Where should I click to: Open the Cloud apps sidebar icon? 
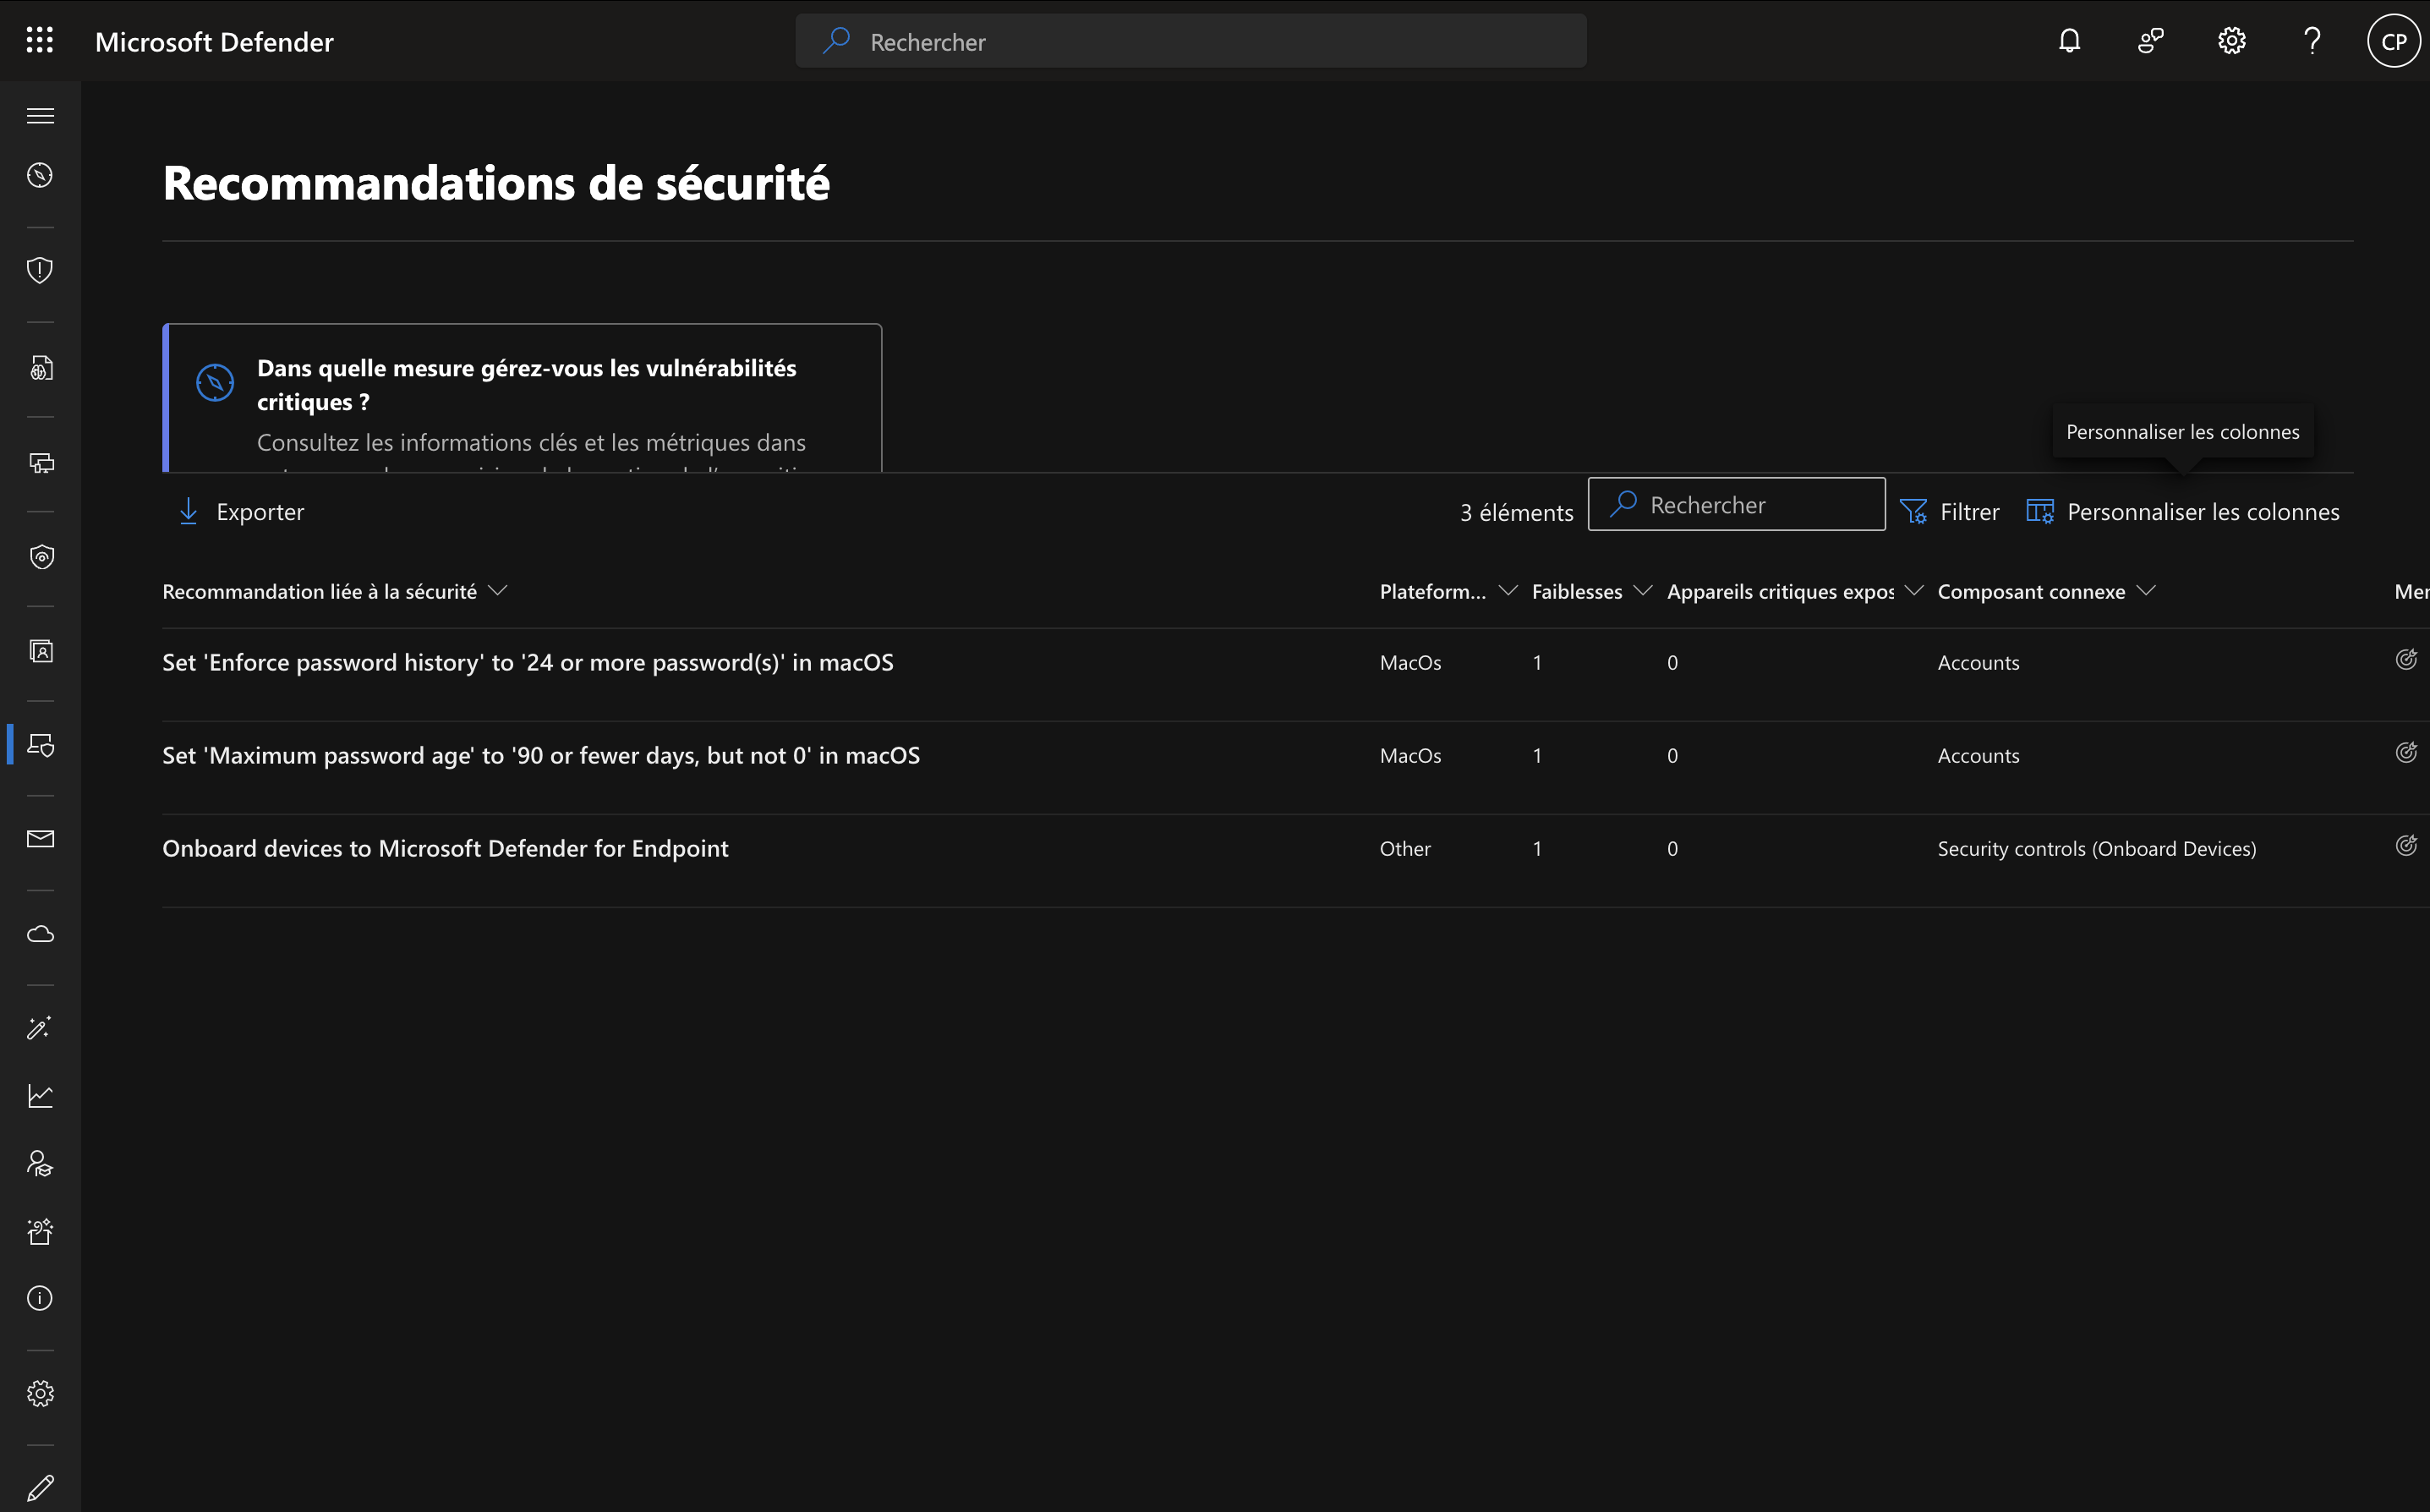click(40, 934)
